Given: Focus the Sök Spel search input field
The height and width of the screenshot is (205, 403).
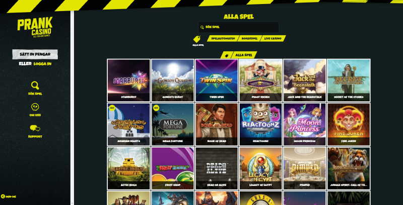Looking at the screenshot, I should tap(238, 27).
